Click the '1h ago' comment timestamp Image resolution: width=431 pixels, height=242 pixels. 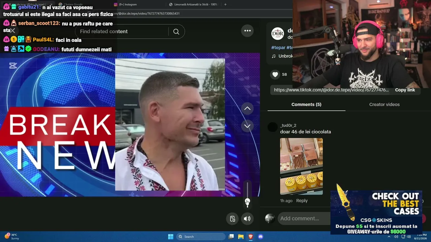coord(286,201)
